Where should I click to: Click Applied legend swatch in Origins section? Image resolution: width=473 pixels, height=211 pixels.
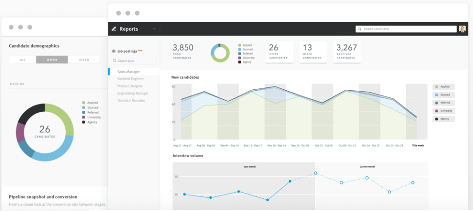click(83, 103)
